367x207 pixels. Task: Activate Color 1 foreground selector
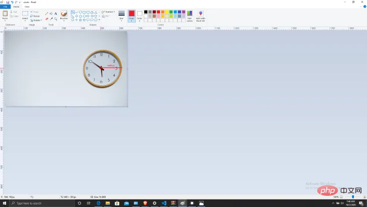tap(132, 16)
